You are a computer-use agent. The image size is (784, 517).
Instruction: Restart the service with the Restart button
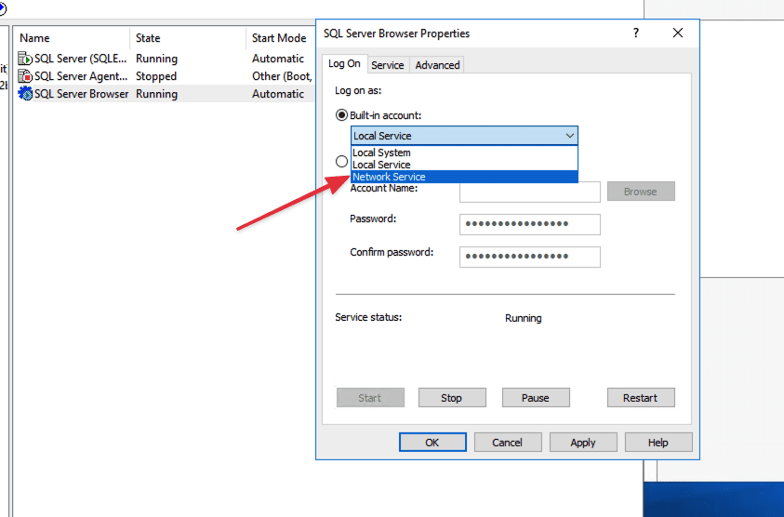641,398
